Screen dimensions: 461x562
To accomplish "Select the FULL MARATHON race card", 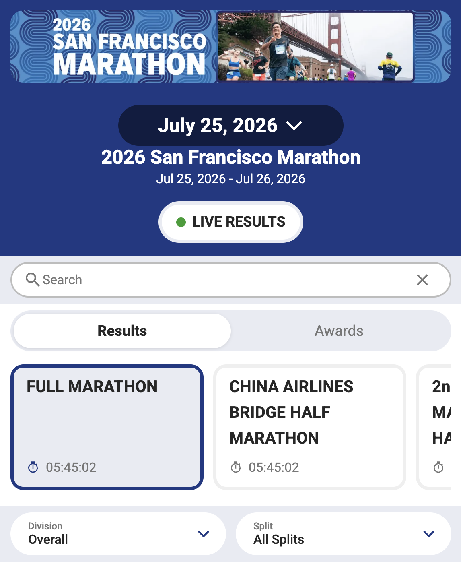I will click(107, 427).
